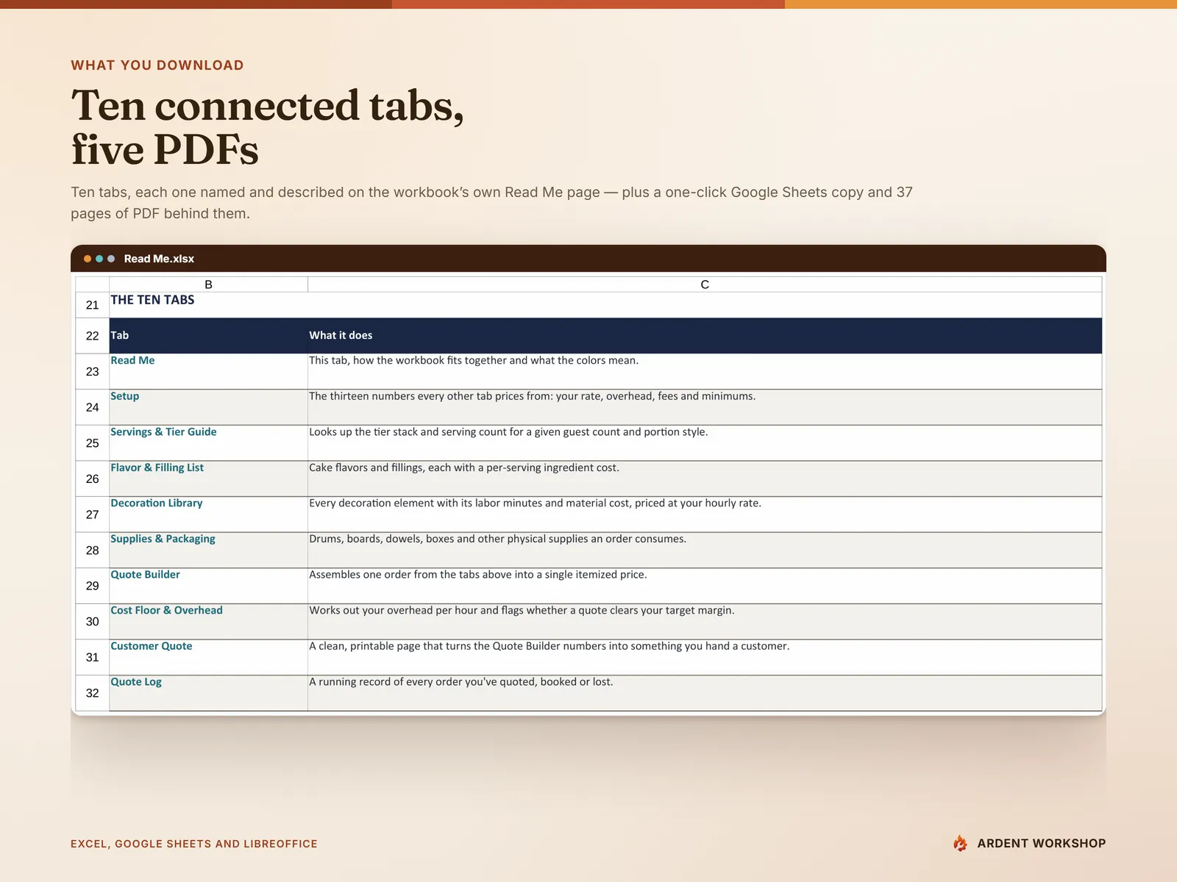Click the 'Ten connected tabs, five PDFs' headline
1177x882 pixels.
click(268, 127)
